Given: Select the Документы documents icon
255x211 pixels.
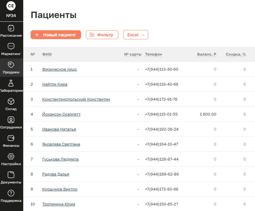Looking at the screenshot, I should pyautogui.click(x=11, y=175).
